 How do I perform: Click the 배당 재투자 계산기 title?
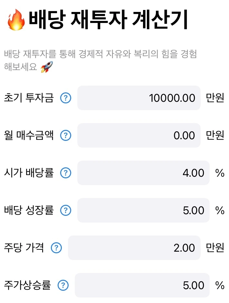(108, 20)
